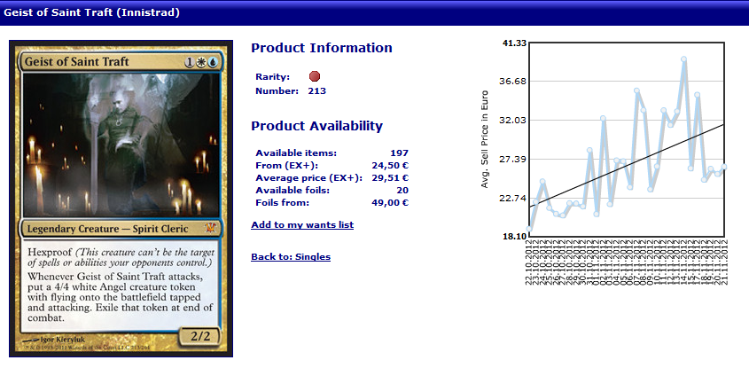Open the 'Add to my wants list' link
Viewport: 749px width, 368px height.
pos(302,224)
